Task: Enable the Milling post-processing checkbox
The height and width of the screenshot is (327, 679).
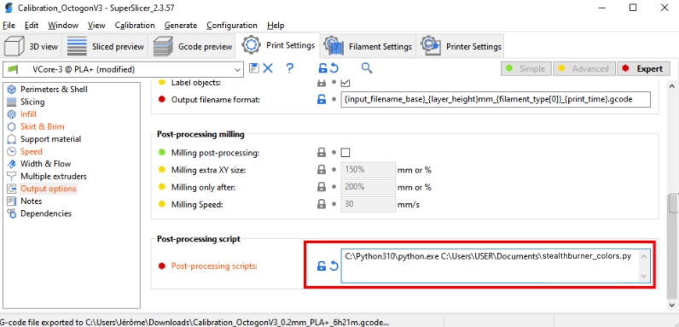Action: coord(345,153)
